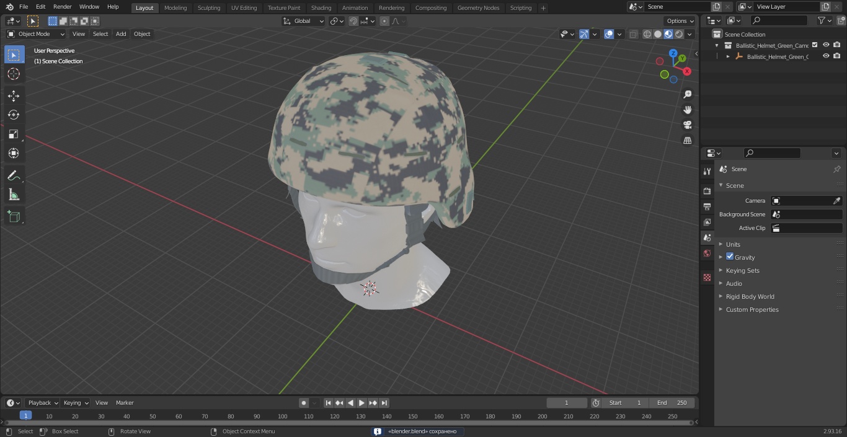
Task: Toggle viewport gizmos display
Action: 584,34
